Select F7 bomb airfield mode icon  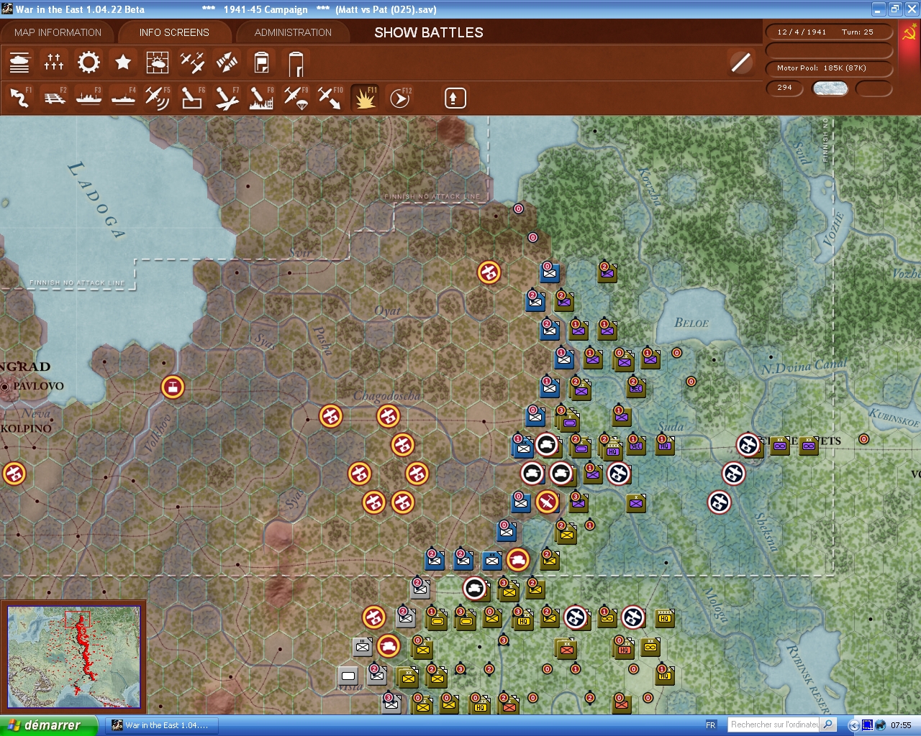pyautogui.click(x=227, y=98)
